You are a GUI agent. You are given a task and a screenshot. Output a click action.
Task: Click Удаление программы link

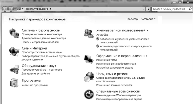35,85
